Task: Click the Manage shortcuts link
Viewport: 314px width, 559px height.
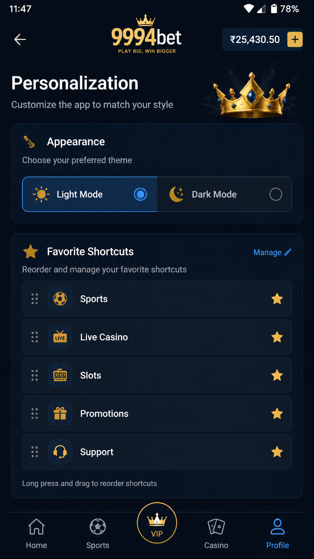Action: point(272,252)
